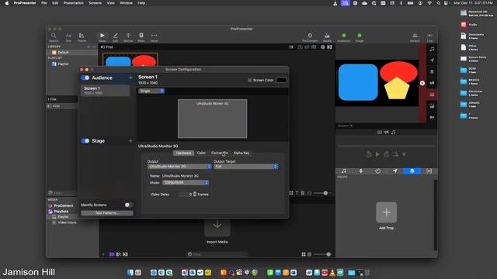The image size is (497, 279).
Task: Add a new Audience screen with plus
Action: [130, 77]
